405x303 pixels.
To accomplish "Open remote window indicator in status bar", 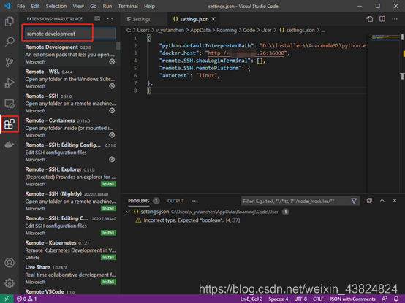I will coord(7,299).
